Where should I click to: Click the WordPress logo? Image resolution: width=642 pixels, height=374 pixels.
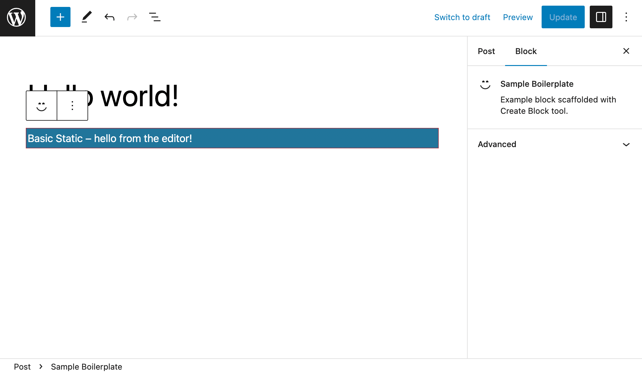17,17
